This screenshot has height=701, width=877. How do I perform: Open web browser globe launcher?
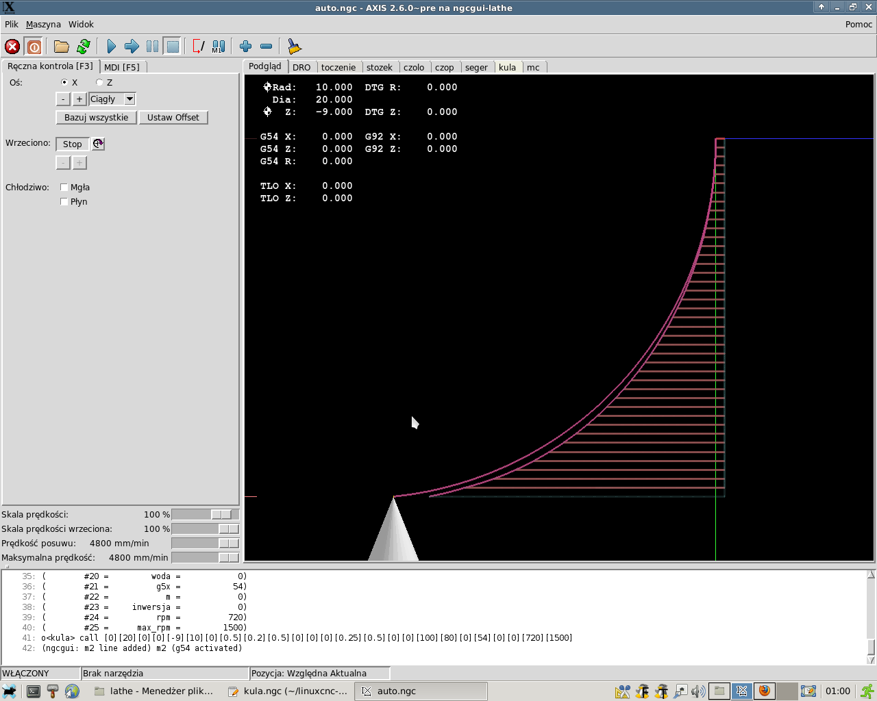[x=72, y=691]
